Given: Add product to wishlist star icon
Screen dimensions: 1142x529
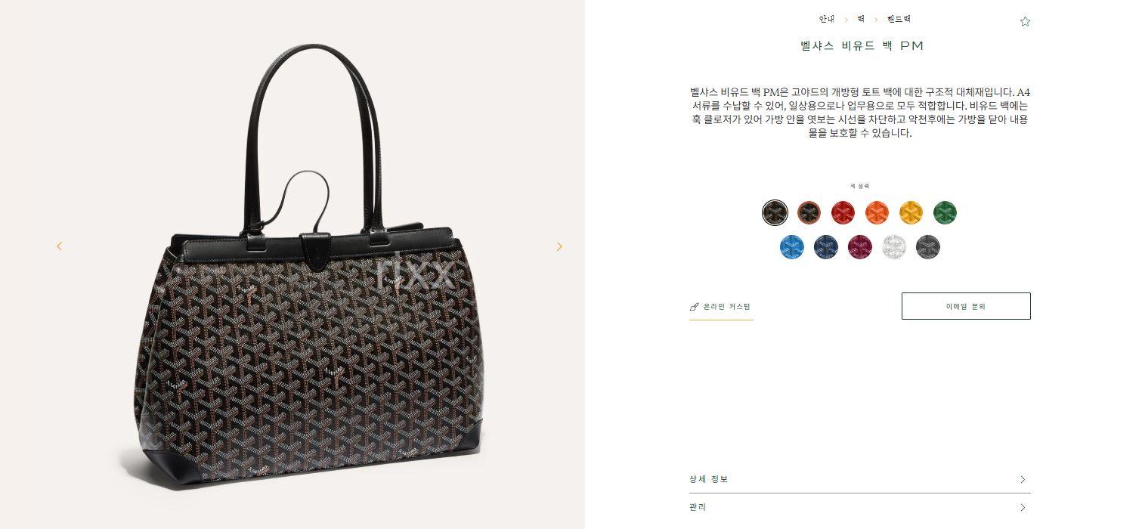Looking at the screenshot, I should [1025, 21].
